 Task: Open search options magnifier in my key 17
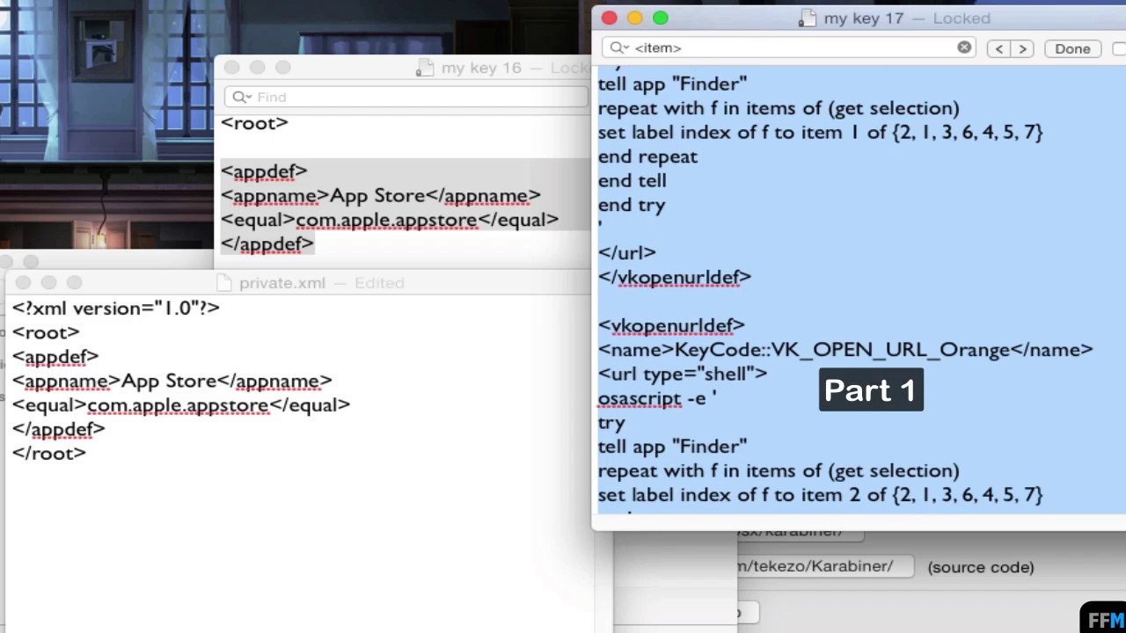coord(618,47)
